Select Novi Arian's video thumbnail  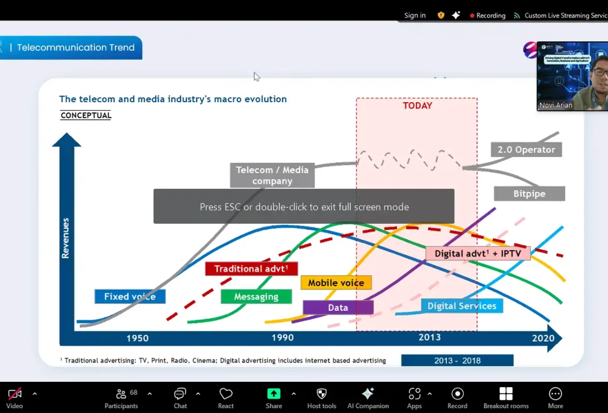tap(572, 76)
